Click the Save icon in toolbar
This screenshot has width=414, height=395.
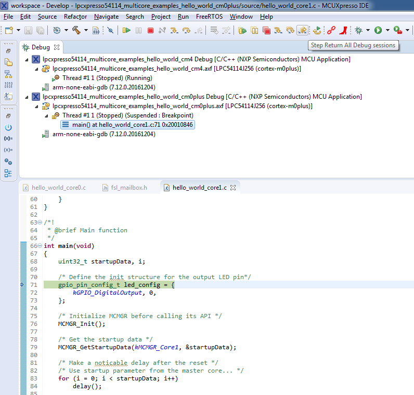[x=28, y=31]
